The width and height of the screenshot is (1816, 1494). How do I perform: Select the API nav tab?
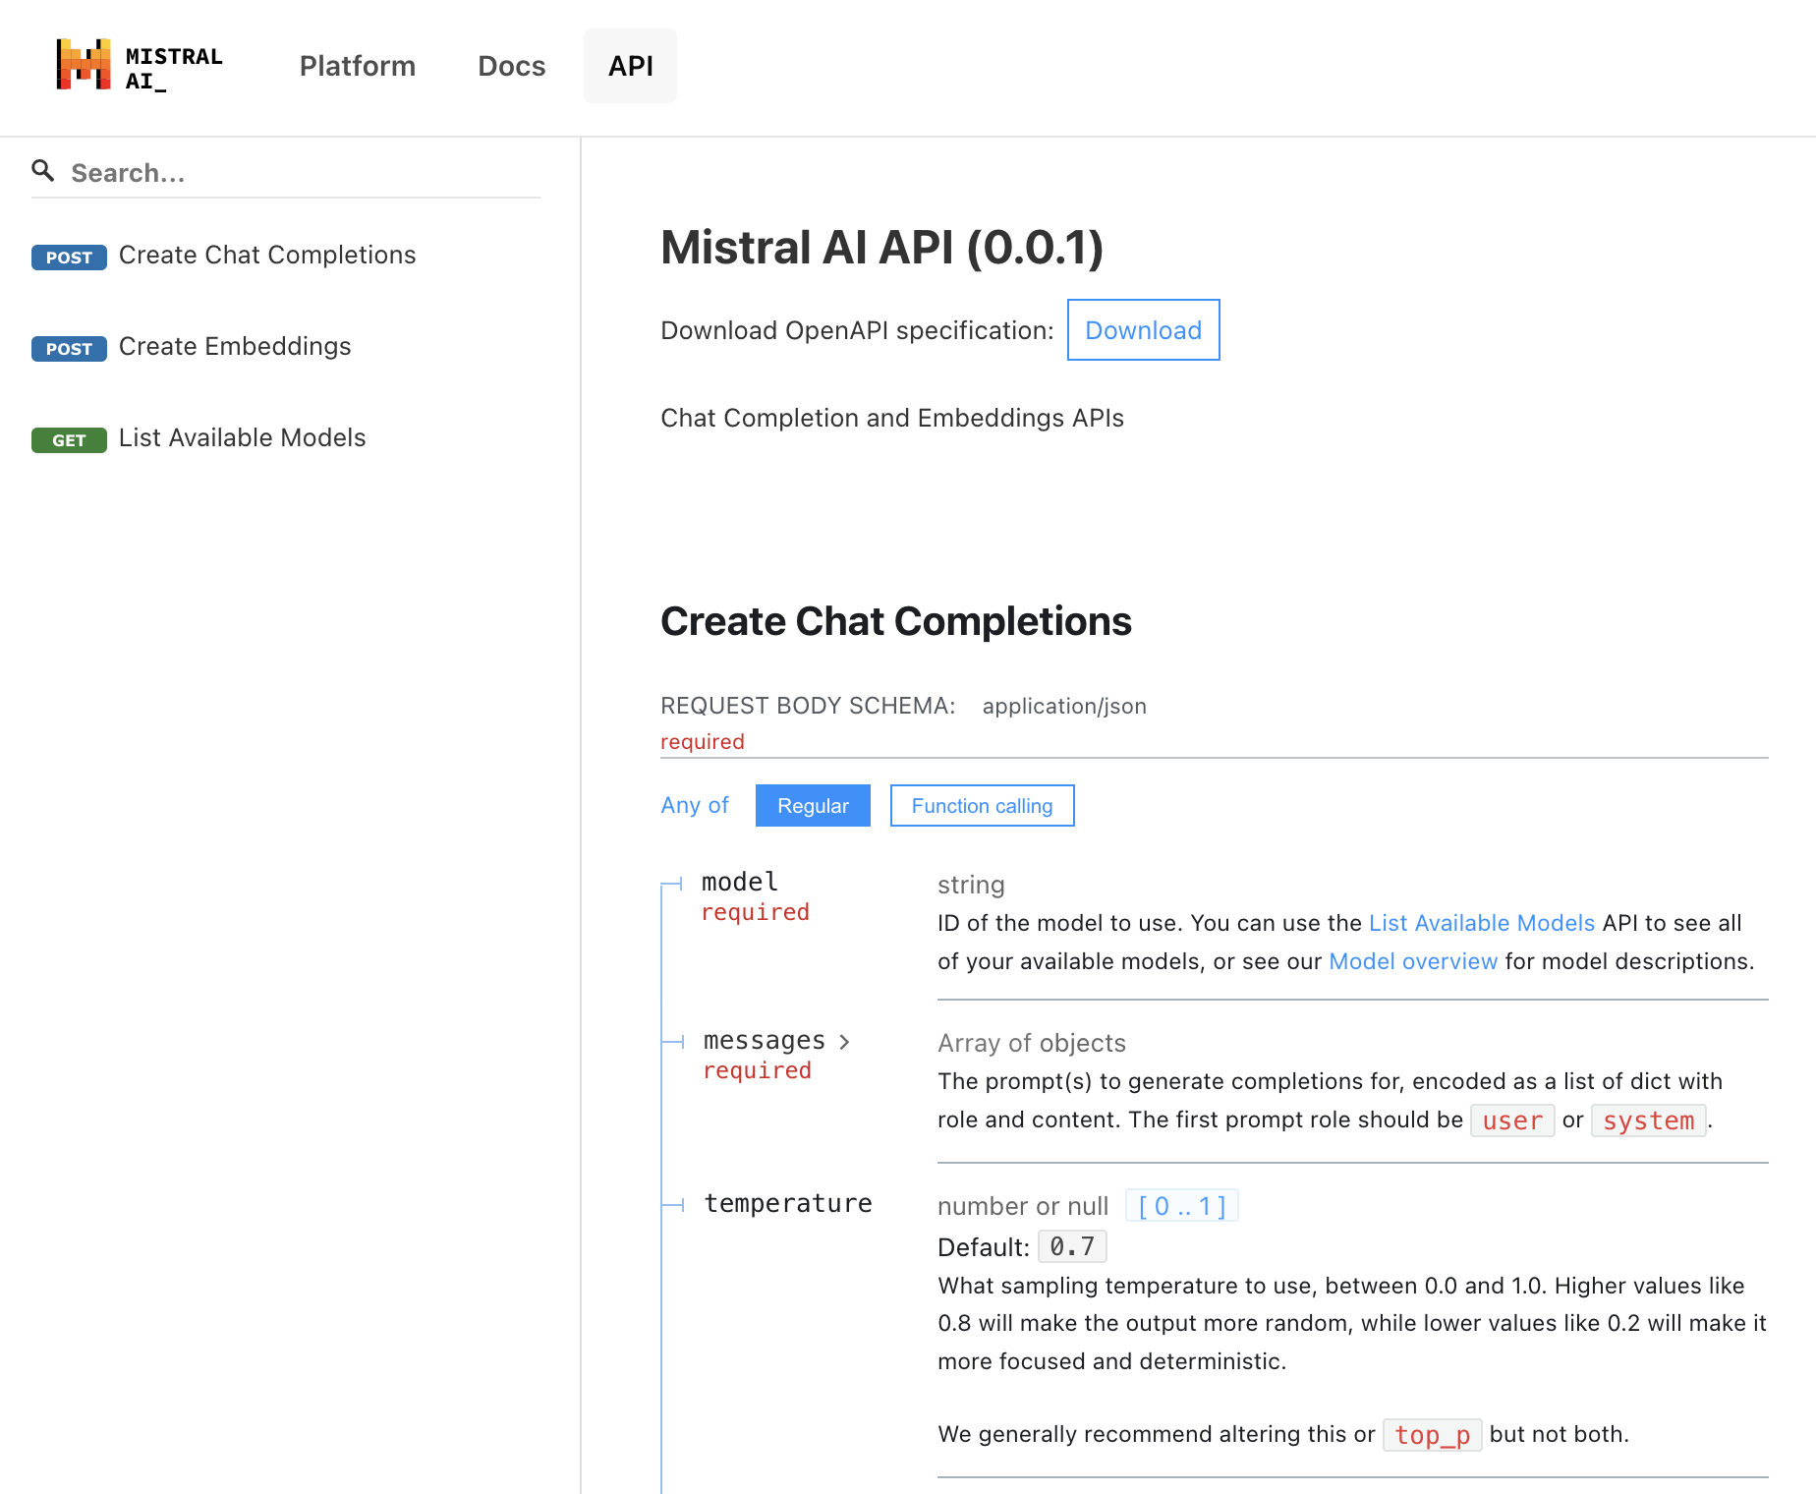631,66
